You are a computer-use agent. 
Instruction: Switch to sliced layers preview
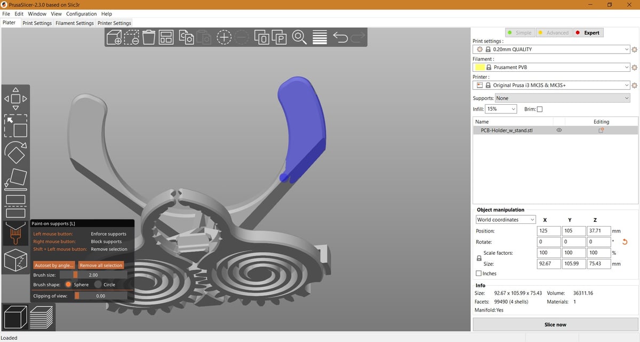(42, 316)
